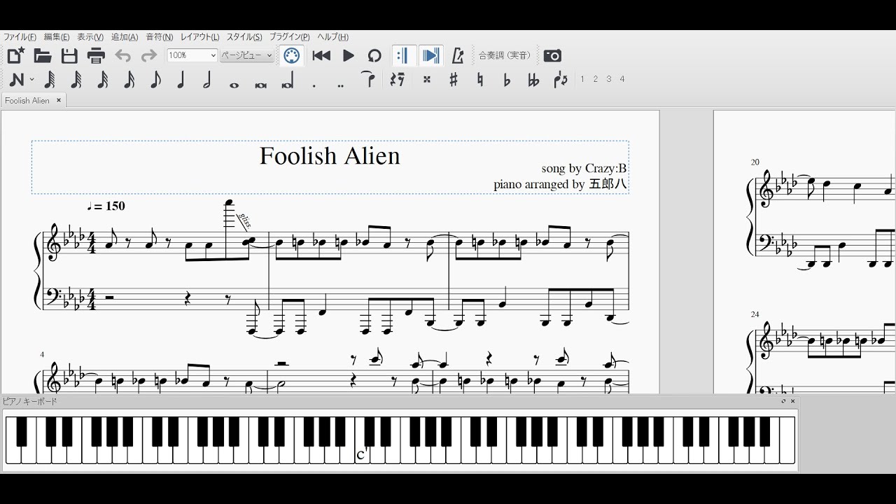Apply flat accidental
Screen dimensions: 896x504
tap(507, 80)
